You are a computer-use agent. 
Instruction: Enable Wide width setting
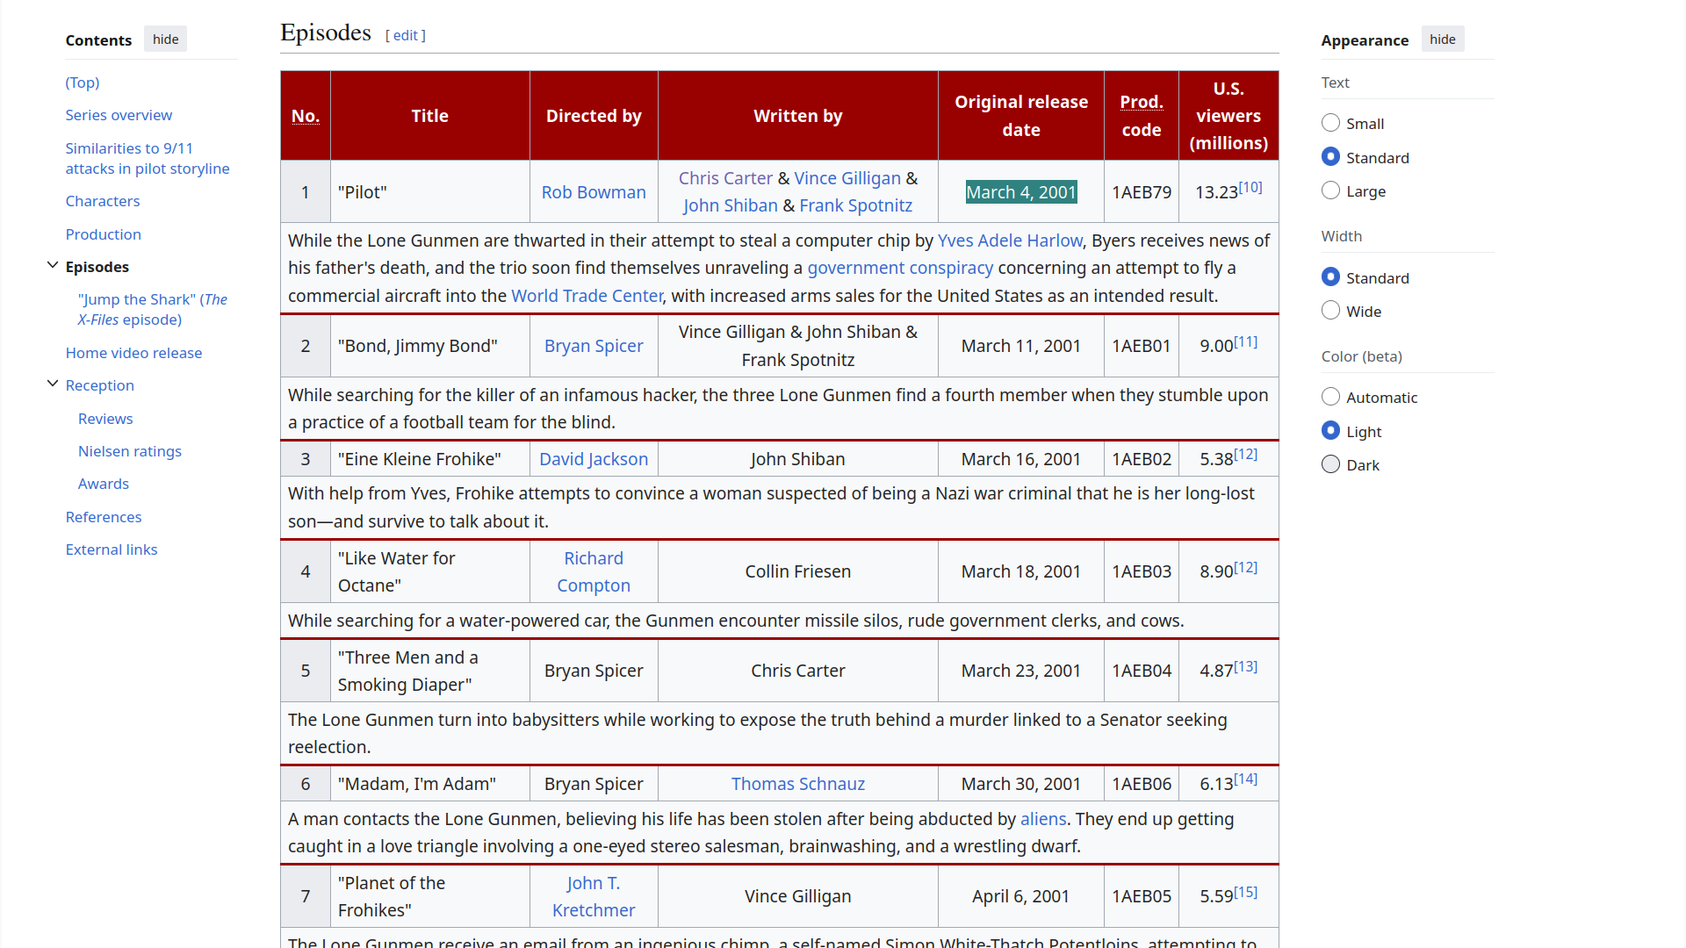pos(1330,311)
